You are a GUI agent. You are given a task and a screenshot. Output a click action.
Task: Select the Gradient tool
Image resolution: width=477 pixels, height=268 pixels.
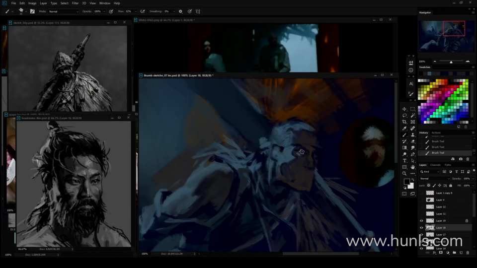[x=404, y=148]
